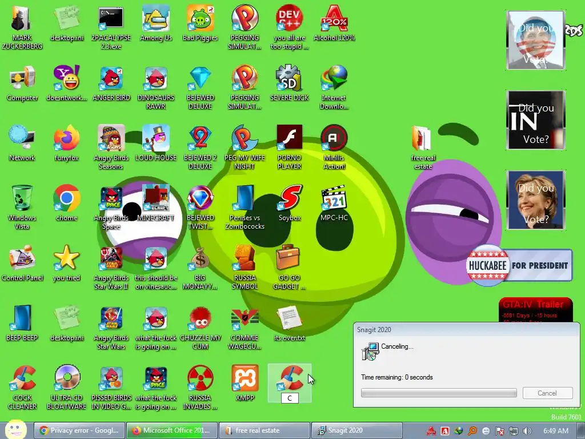Click the network tray icon
Screen dimensions: 585x439
514,431
